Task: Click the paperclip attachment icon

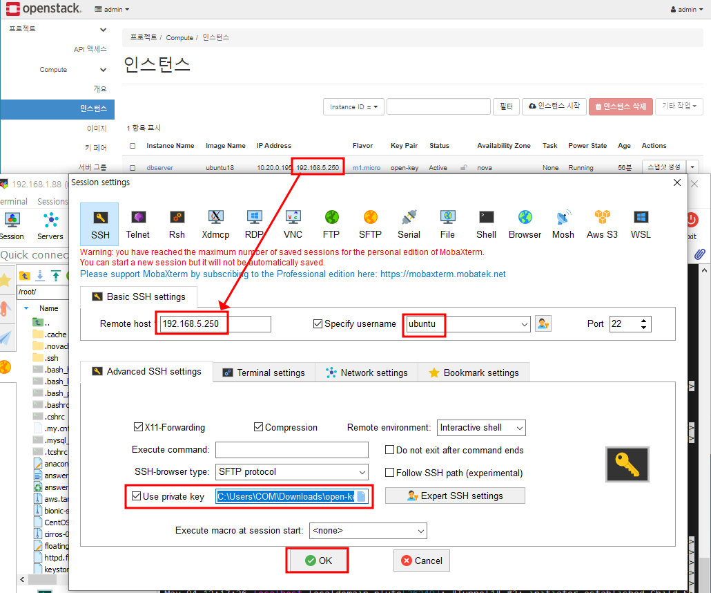Action: [699, 254]
